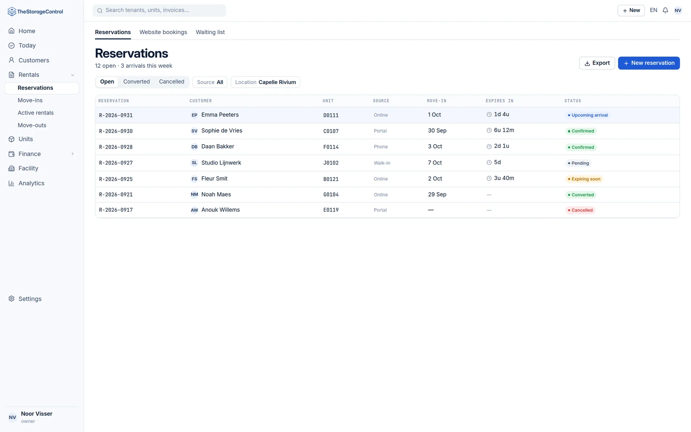This screenshot has height=432, width=691.
Task: Click the AW avatar for Anouk Willems
Action: click(x=194, y=210)
